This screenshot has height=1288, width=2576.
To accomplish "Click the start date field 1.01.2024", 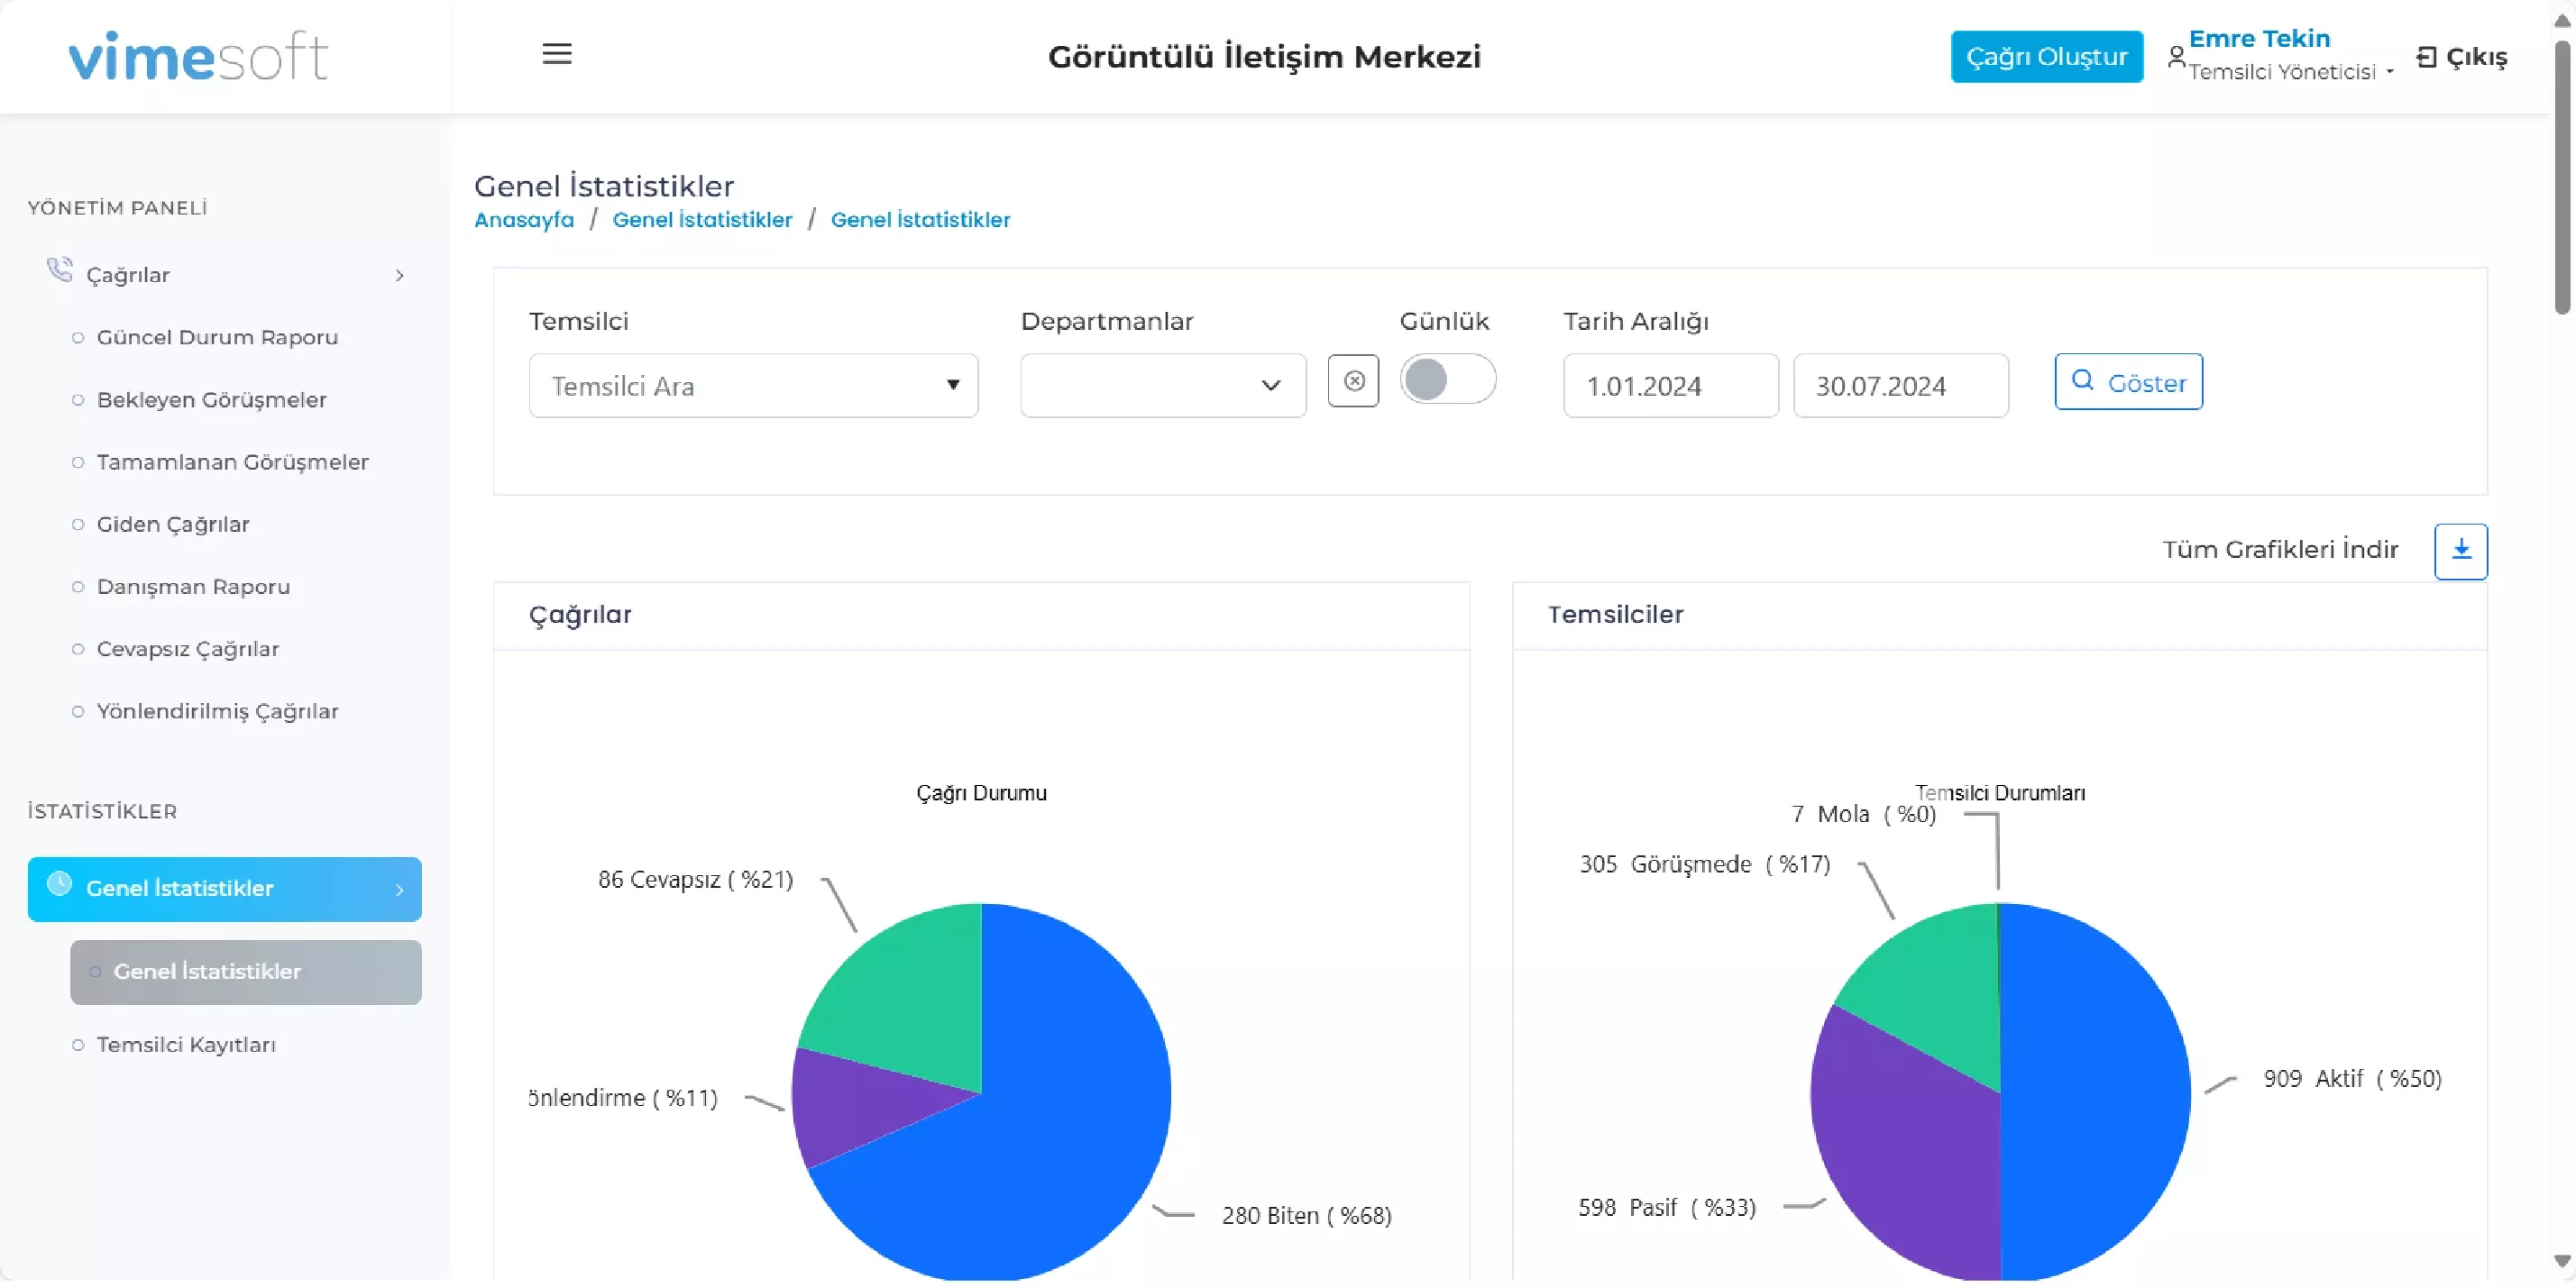I will tap(1670, 385).
